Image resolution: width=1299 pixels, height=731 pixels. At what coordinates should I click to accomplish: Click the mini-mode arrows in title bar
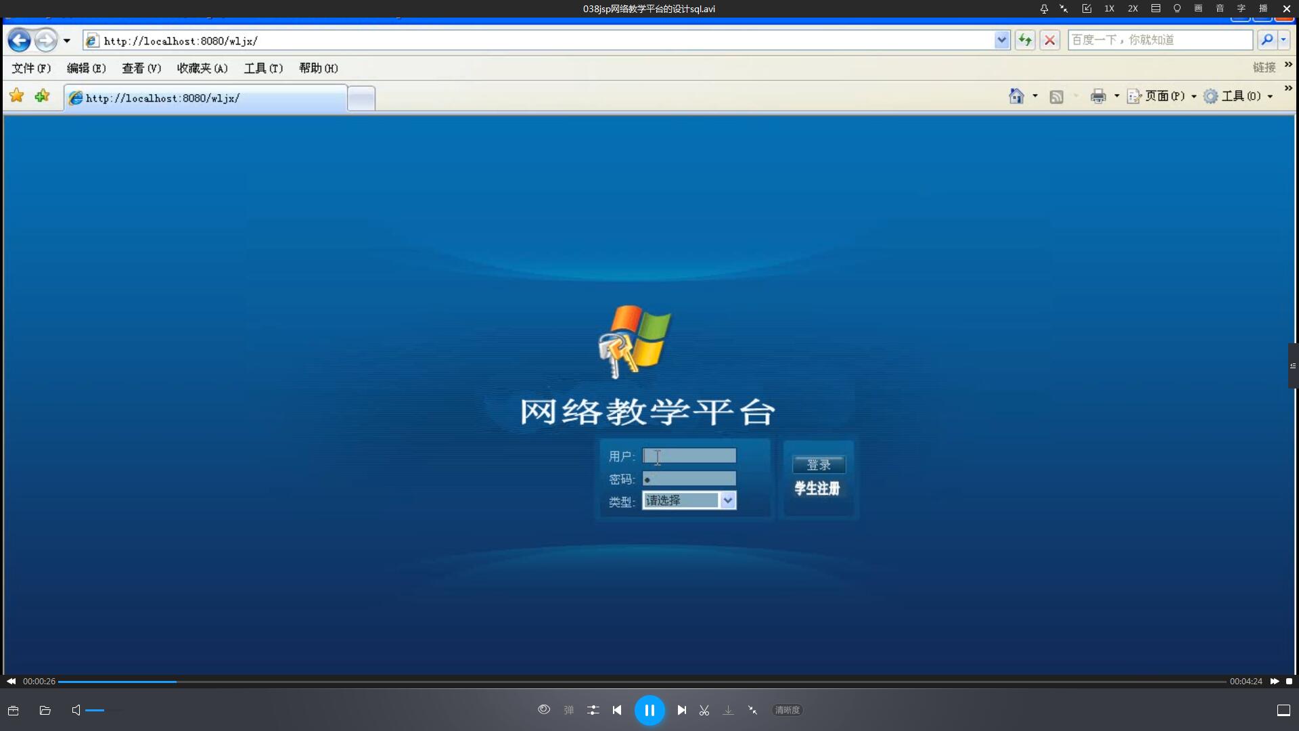[x=1064, y=9]
